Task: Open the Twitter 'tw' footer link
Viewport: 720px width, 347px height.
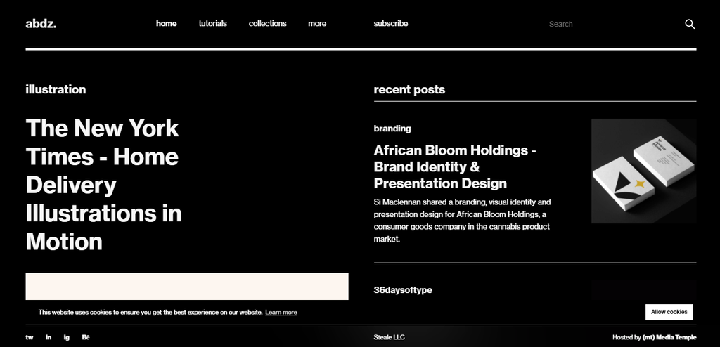Action: pyautogui.click(x=30, y=337)
